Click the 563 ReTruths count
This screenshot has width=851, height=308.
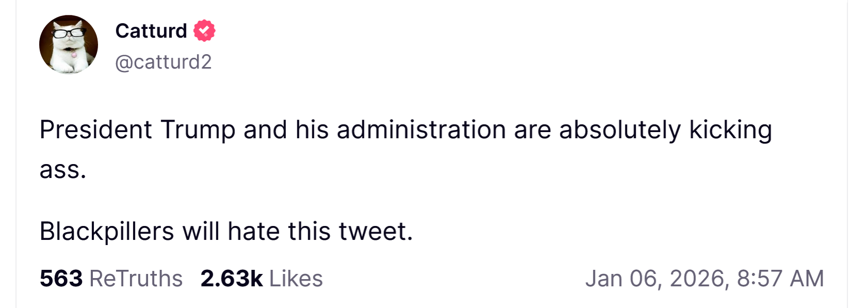(111, 279)
